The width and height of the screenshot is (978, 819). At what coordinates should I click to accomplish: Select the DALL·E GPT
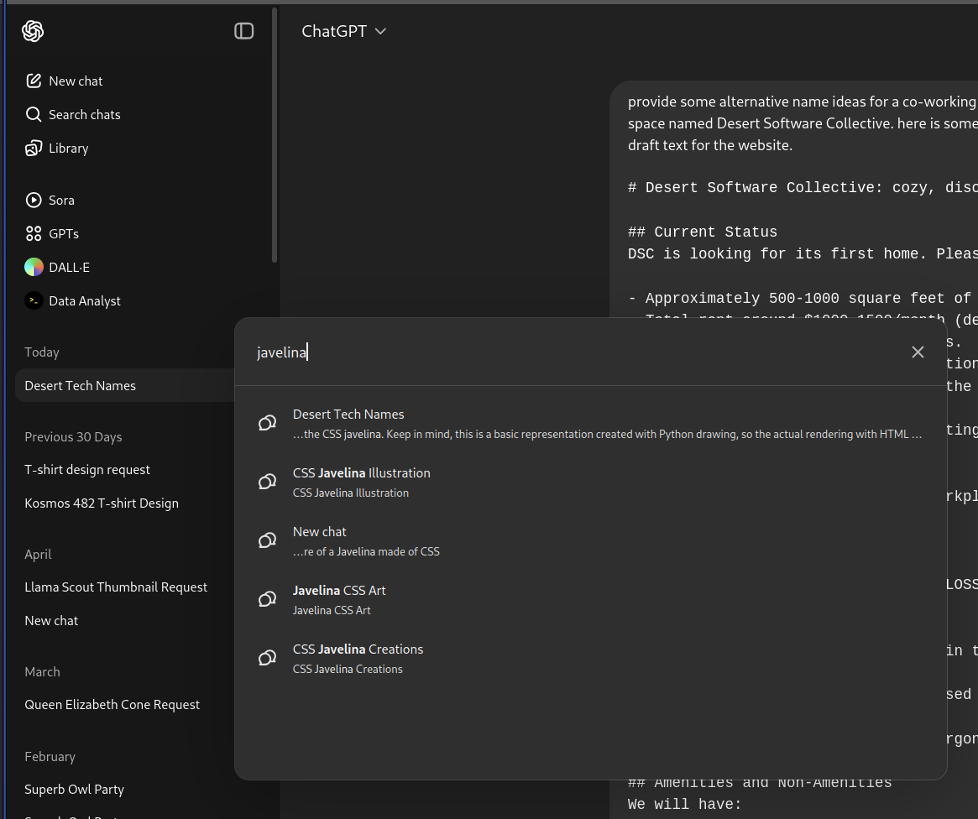69,268
